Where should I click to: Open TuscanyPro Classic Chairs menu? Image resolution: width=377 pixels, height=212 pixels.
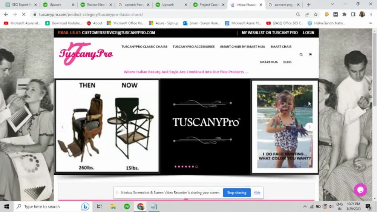pos(144,47)
